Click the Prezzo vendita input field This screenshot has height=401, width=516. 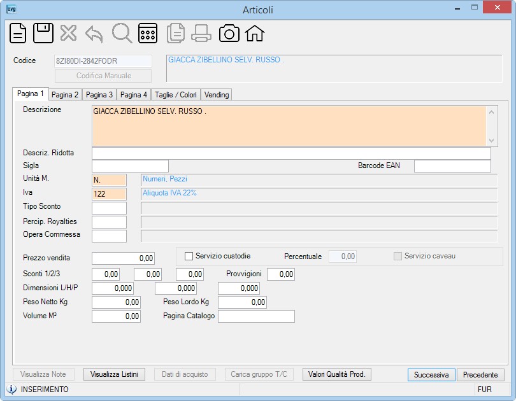click(x=123, y=258)
